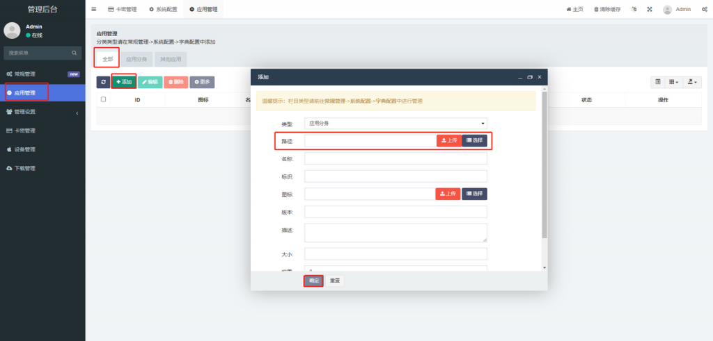Maximize the 添加 dialog

(x=530, y=78)
